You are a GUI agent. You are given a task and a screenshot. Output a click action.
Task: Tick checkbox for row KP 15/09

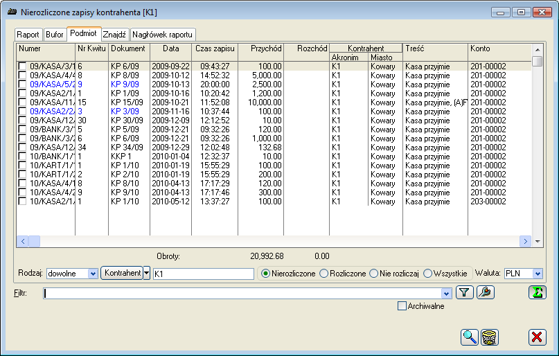point(22,103)
